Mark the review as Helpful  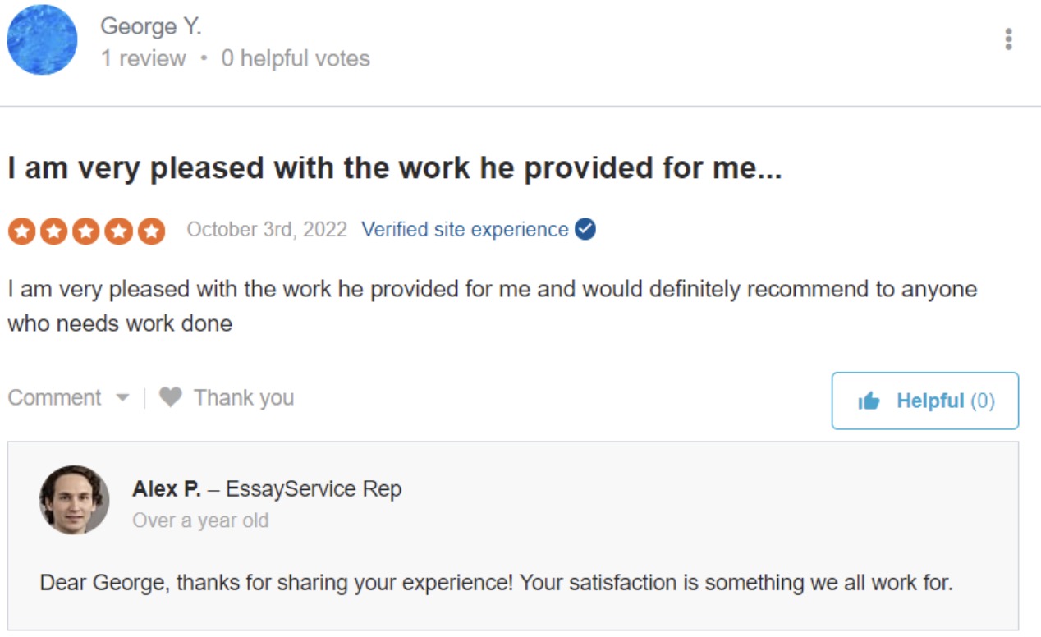click(924, 401)
